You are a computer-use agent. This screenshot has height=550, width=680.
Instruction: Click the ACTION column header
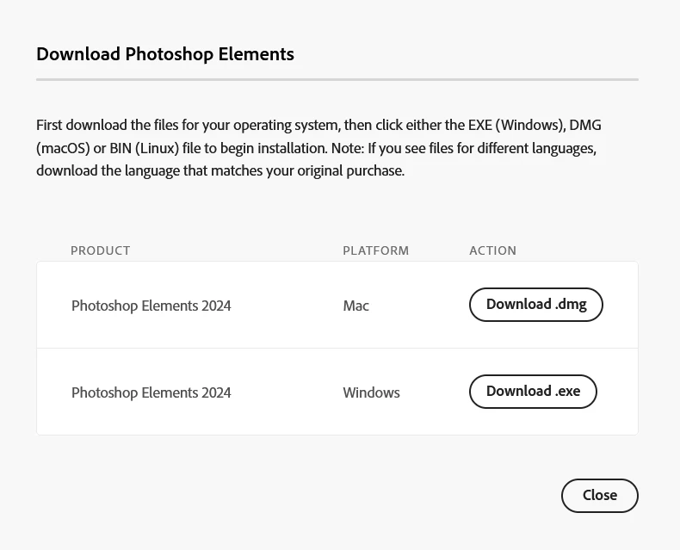[x=492, y=250]
